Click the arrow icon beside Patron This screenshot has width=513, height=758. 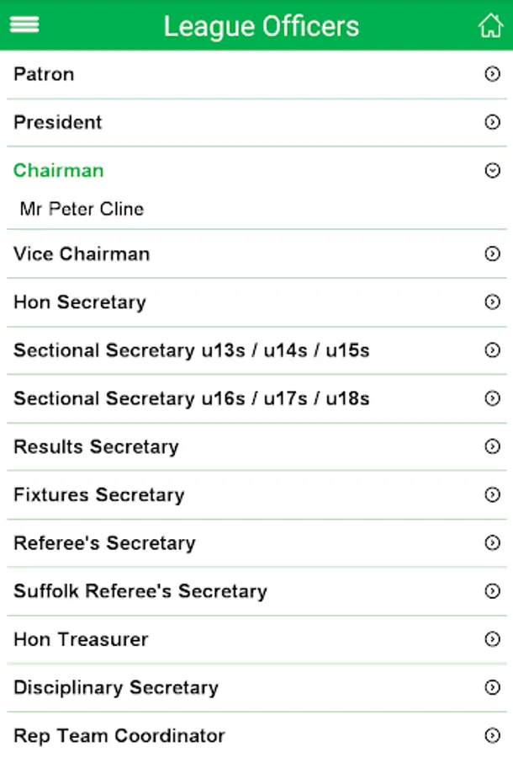492,74
